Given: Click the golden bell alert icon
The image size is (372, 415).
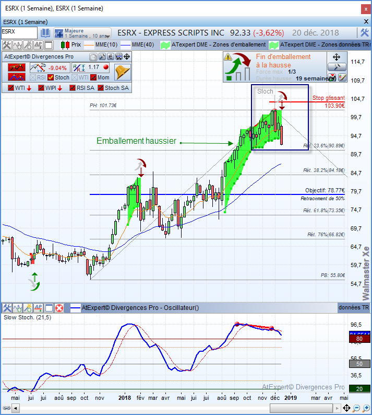Looking at the screenshot, I should click(123, 72).
